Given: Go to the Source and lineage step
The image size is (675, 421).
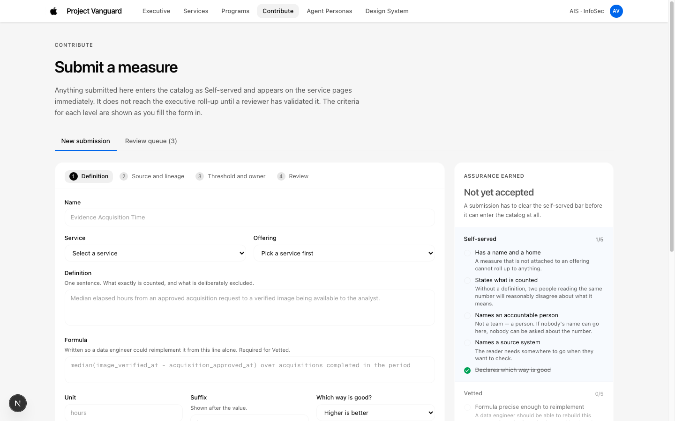Looking at the screenshot, I should pyautogui.click(x=152, y=176).
